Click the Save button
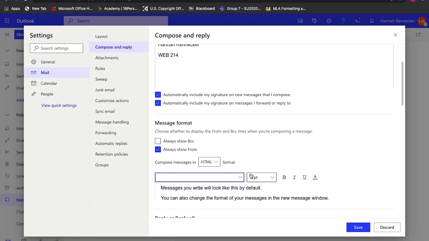The height and width of the screenshot is (241, 429). point(358,227)
